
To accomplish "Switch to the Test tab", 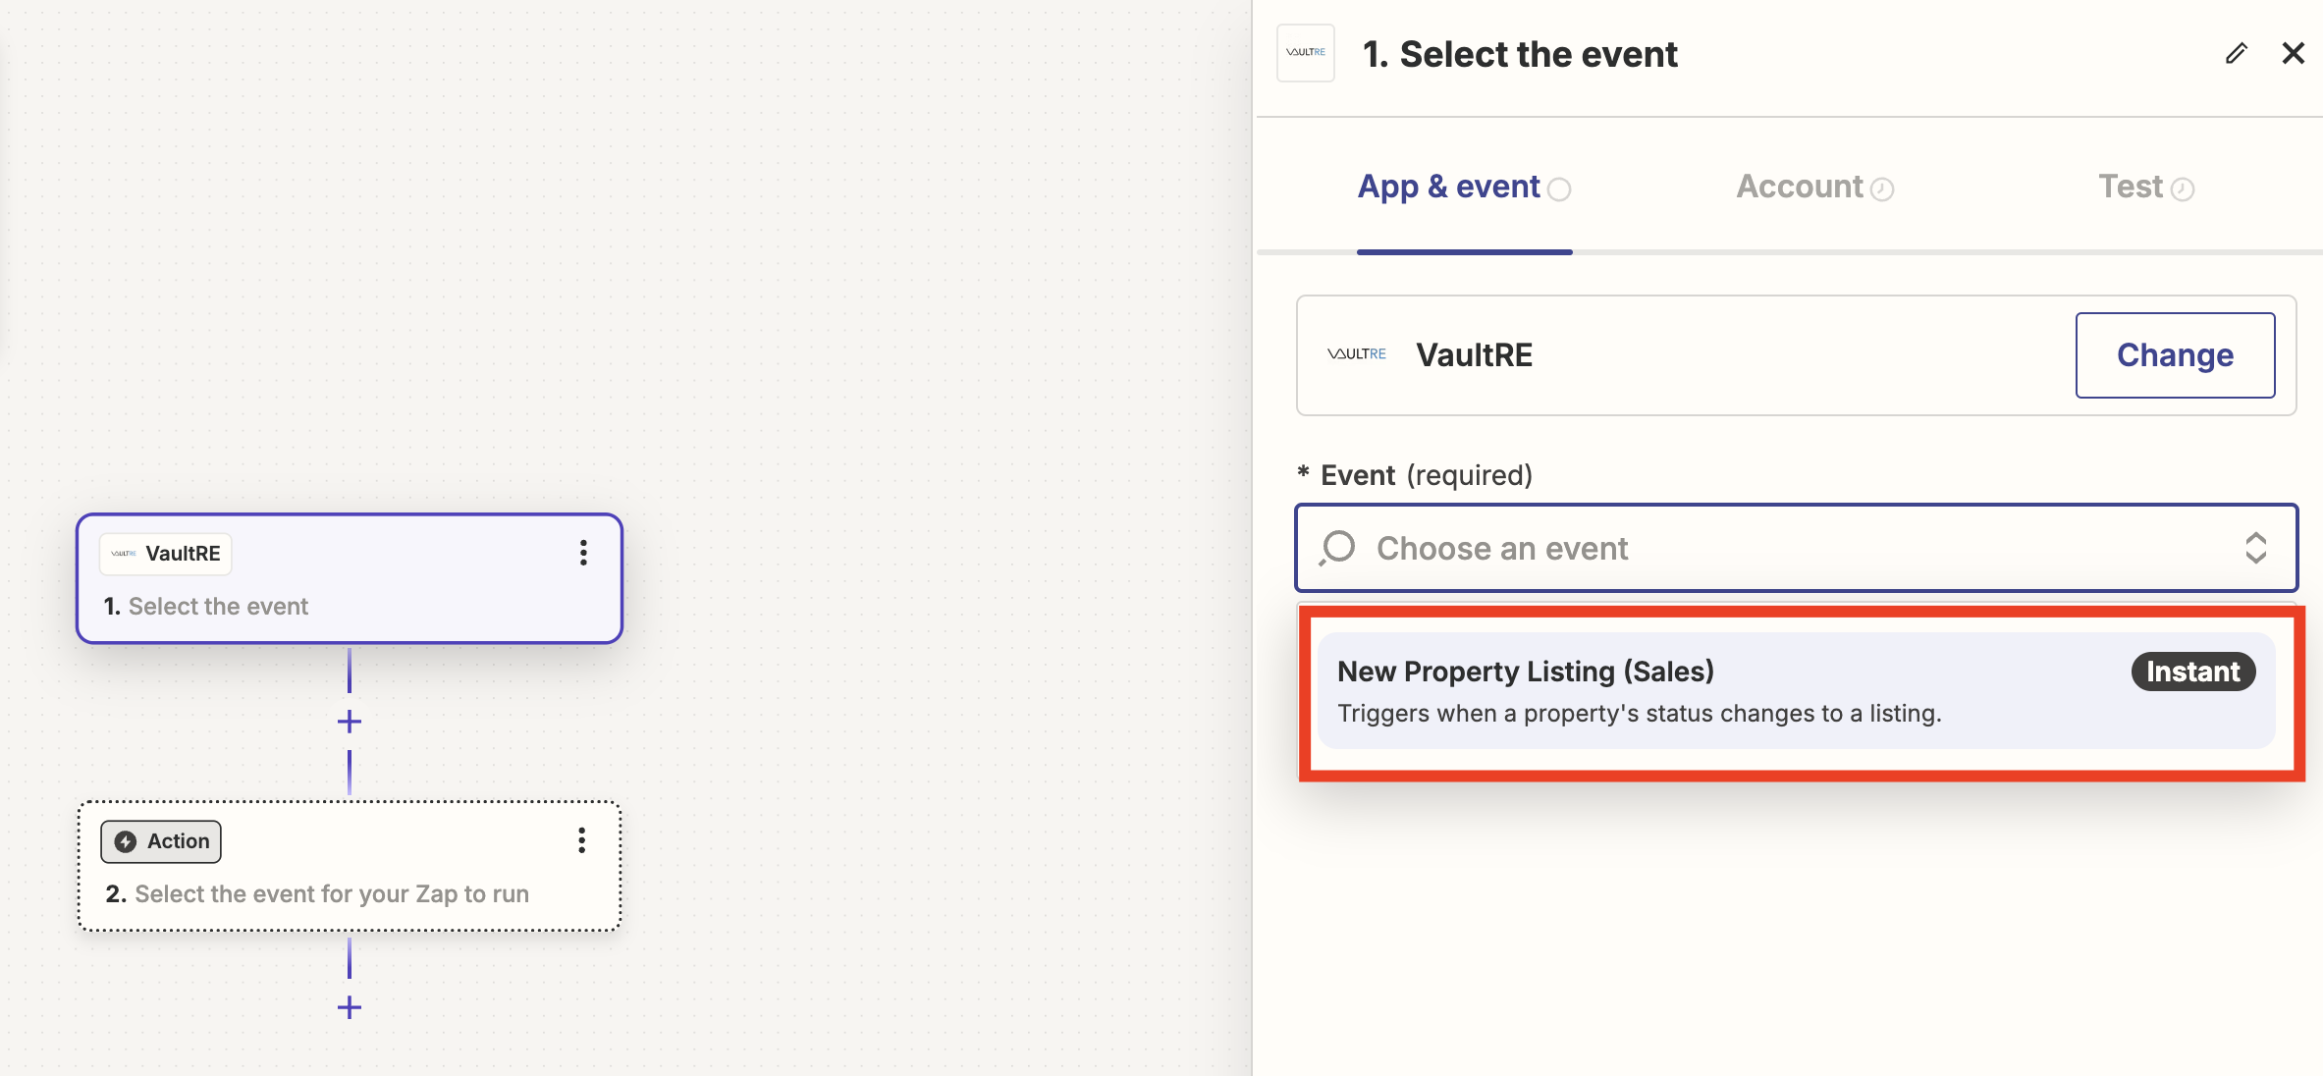I will [x=2146, y=187].
